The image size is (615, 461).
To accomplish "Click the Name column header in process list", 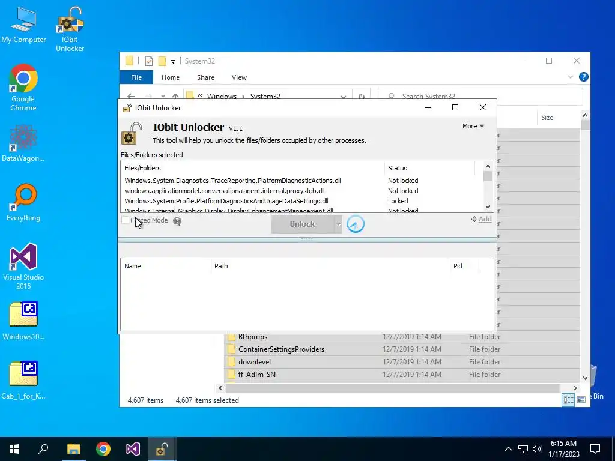I will (166, 266).
